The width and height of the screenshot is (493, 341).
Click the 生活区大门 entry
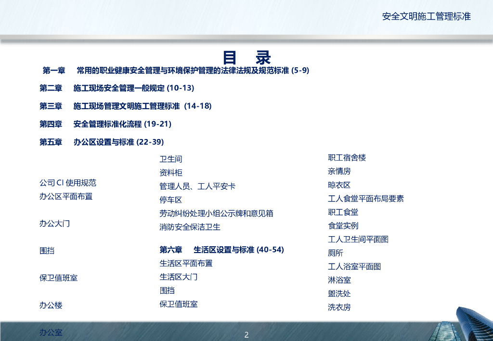point(179,277)
